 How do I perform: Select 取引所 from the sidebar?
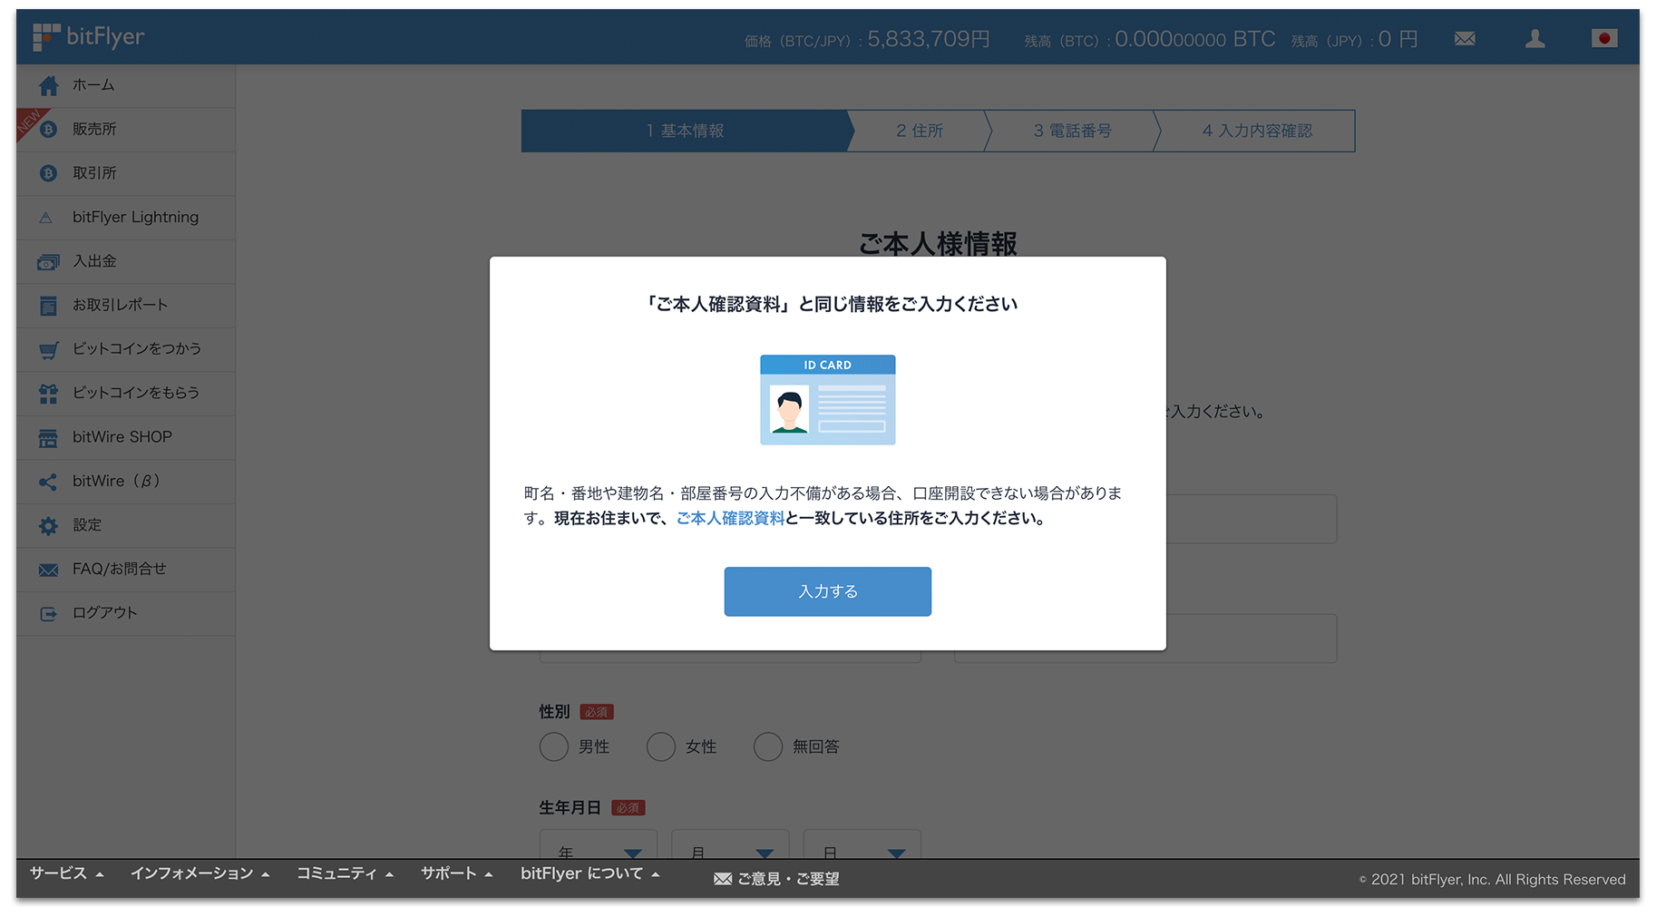click(x=94, y=172)
